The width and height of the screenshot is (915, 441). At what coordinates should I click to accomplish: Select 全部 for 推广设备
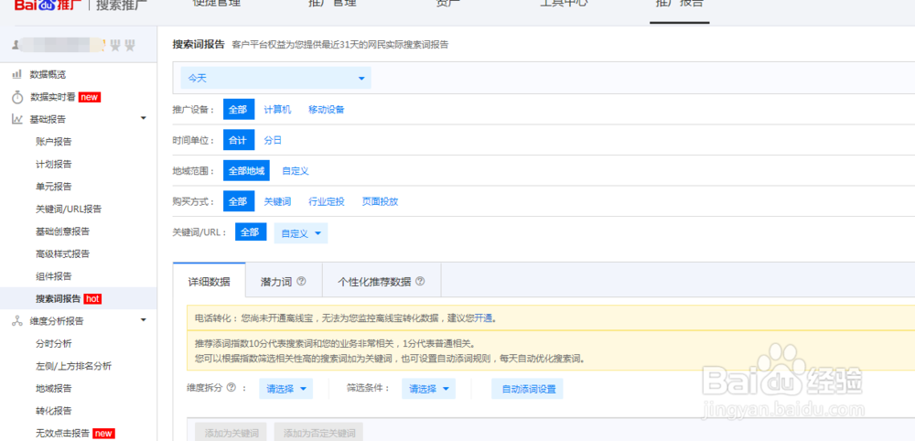[238, 109]
